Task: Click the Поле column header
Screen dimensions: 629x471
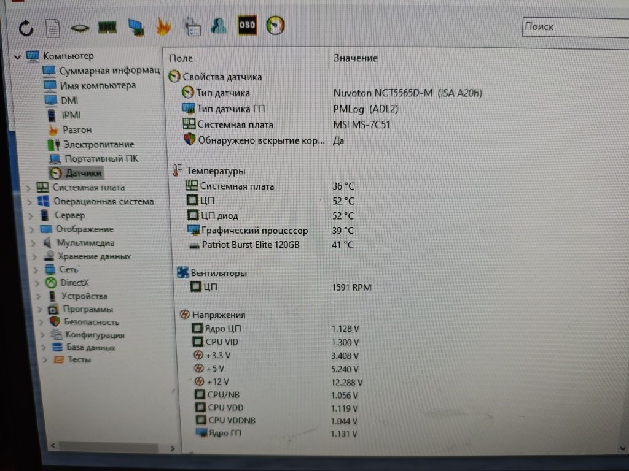Action: (181, 58)
